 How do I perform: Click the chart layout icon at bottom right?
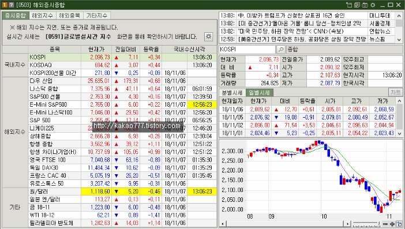tap(400, 224)
